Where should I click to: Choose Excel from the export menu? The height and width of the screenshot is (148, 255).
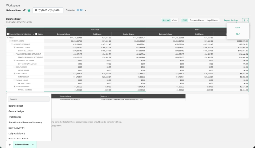pos(238,28)
